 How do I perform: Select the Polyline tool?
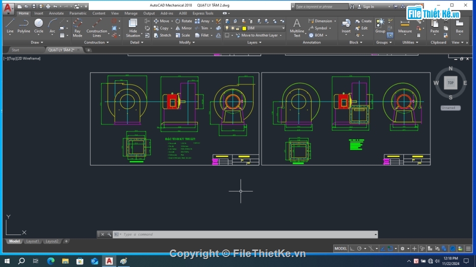point(24,26)
